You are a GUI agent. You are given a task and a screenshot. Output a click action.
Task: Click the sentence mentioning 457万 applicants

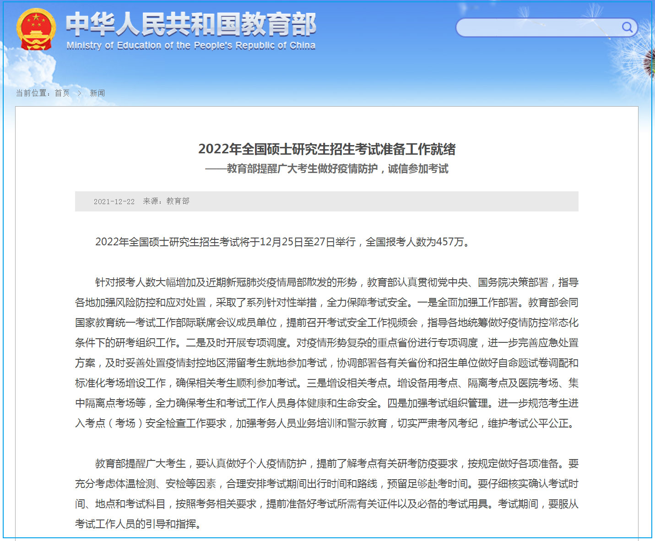(282, 242)
